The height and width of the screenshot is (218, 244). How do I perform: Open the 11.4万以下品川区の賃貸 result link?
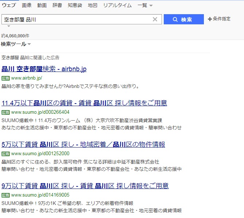(x=84, y=103)
